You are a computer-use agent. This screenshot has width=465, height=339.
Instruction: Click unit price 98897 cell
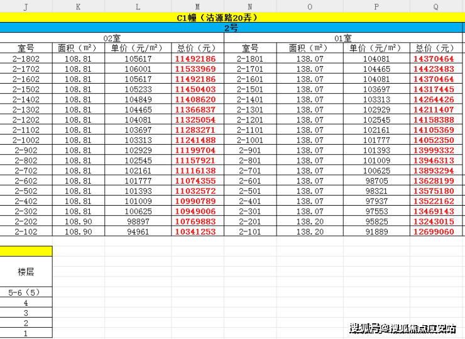pyautogui.click(x=138, y=221)
